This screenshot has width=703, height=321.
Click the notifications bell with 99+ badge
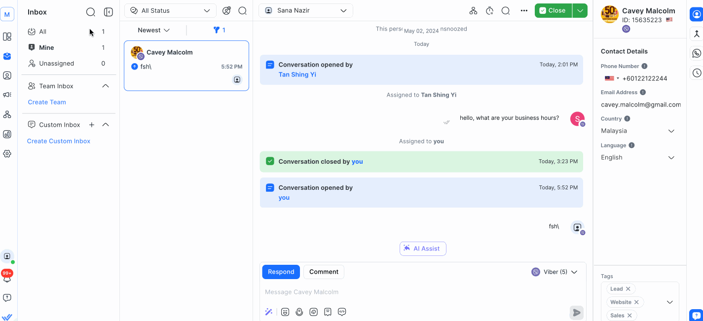click(7, 277)
